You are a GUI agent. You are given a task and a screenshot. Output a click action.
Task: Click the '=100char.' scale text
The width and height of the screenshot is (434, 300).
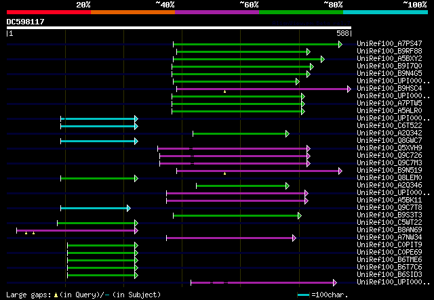tap(330, 295)
